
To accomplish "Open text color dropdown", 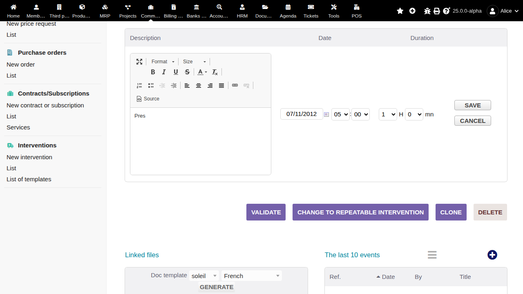I will coord(202,72).
